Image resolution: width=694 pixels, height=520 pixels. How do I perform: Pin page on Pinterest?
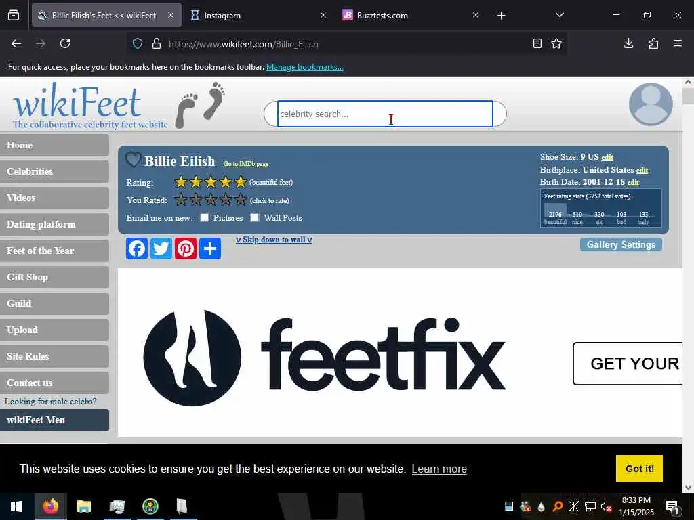(x=186, y=248)
